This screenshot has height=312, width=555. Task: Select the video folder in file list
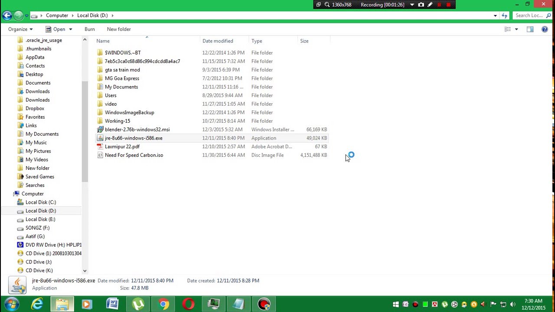pos(111,104)
